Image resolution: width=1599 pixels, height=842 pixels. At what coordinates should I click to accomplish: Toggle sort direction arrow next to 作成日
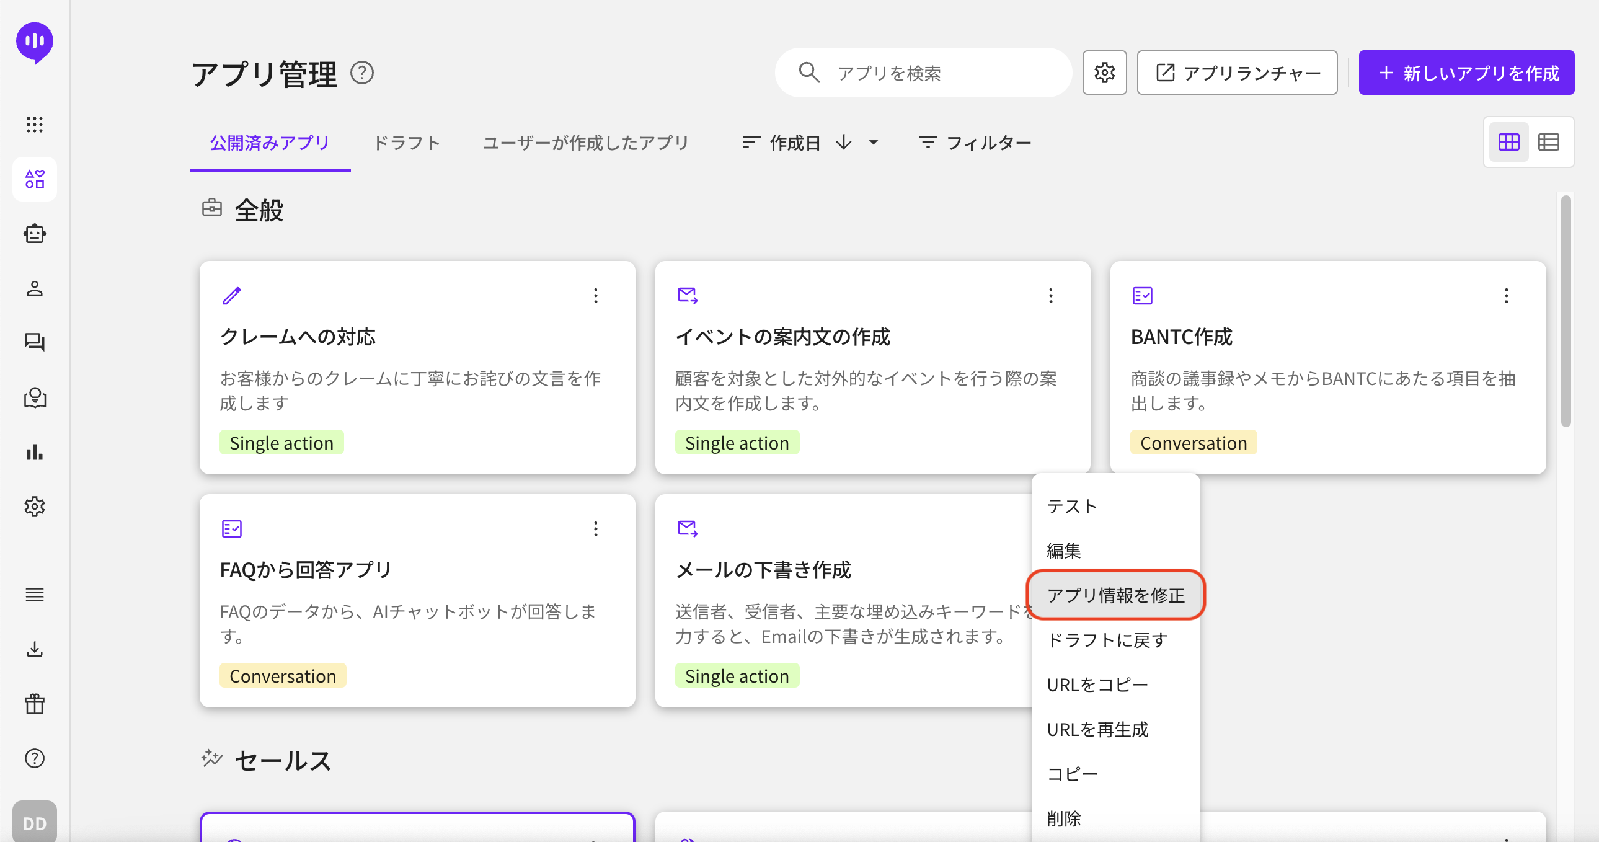pos(844,143)
